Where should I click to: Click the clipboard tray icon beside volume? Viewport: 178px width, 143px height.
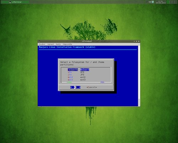pyautogui.click(x=153, y=2)
